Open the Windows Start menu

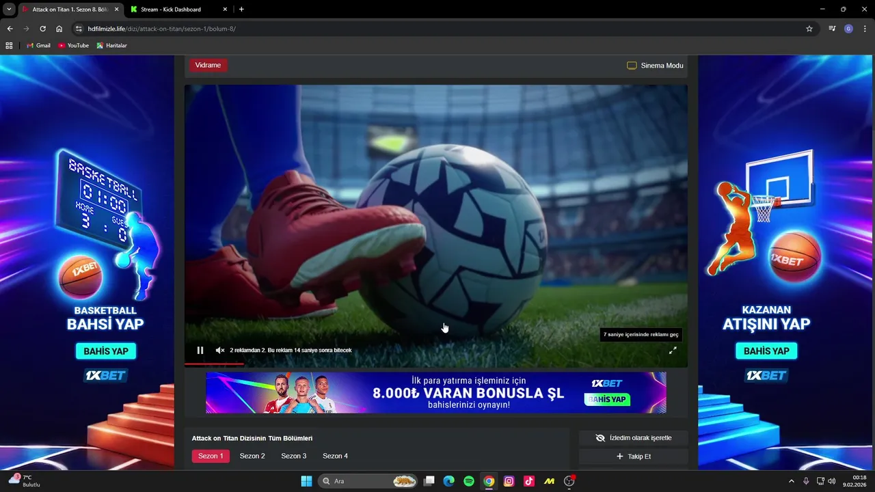[x=306, y=481]
